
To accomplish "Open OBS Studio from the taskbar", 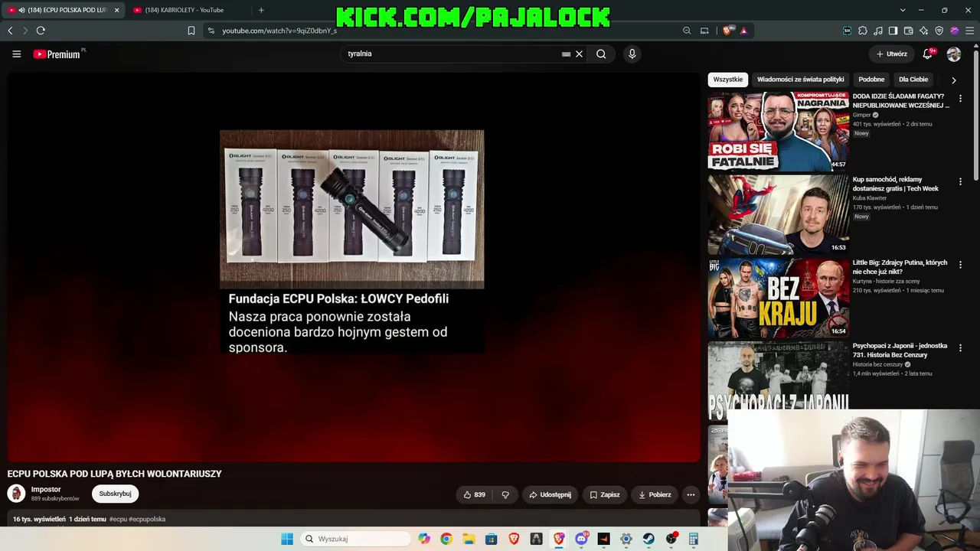I will [x=671, y=539].
